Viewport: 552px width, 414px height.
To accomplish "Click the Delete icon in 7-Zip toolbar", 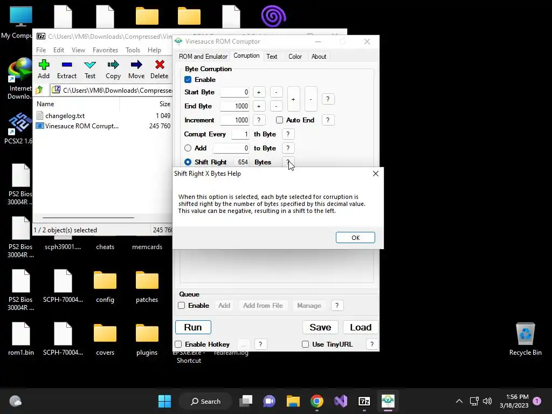I will [x=160, y=69].
